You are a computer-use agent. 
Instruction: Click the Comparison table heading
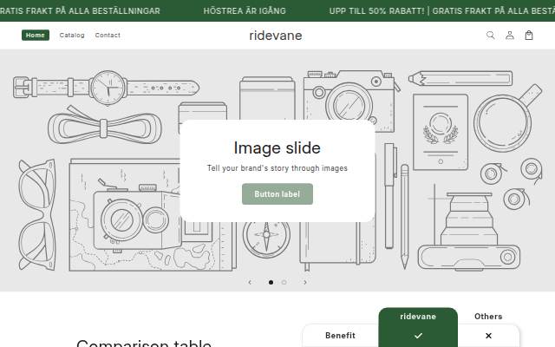[x=144, y=343]
